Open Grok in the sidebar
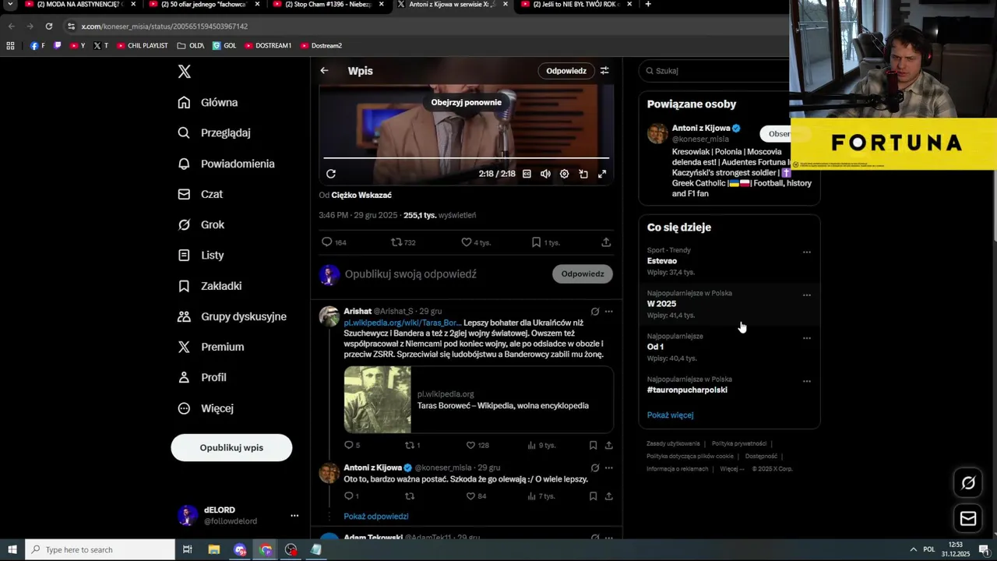 201,224
